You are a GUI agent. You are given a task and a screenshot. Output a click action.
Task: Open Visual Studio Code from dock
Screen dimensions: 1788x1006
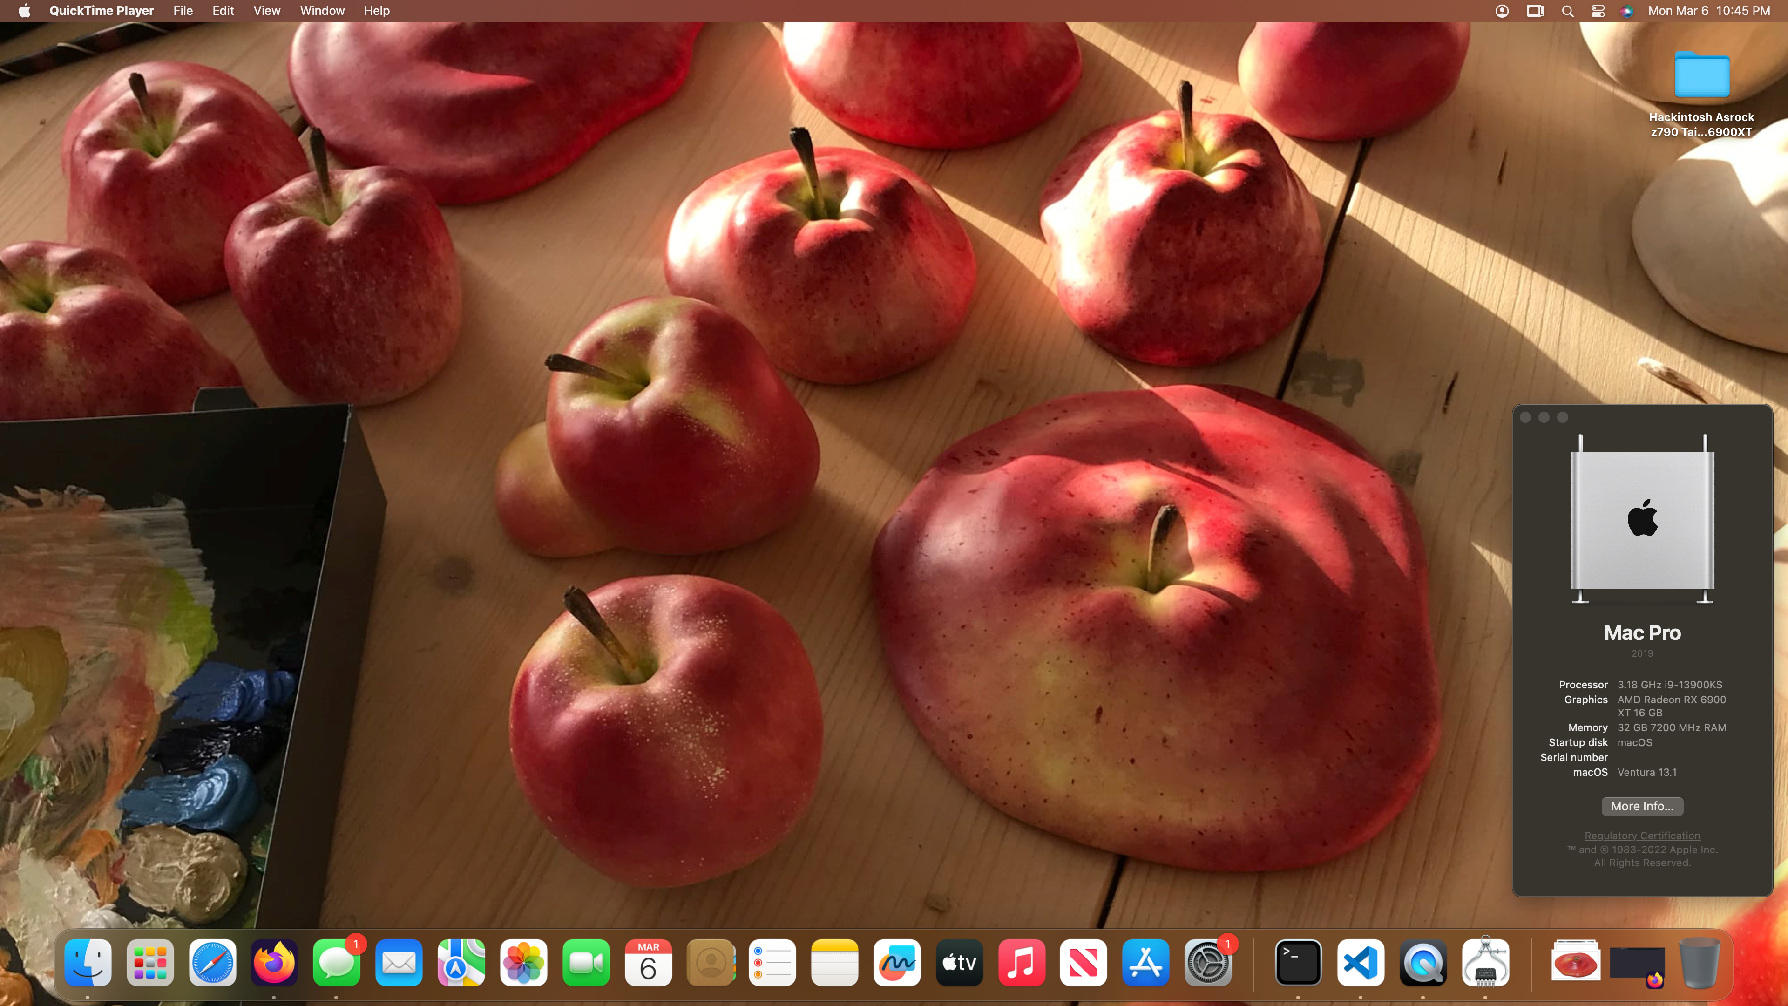[x=1361, y=962]
